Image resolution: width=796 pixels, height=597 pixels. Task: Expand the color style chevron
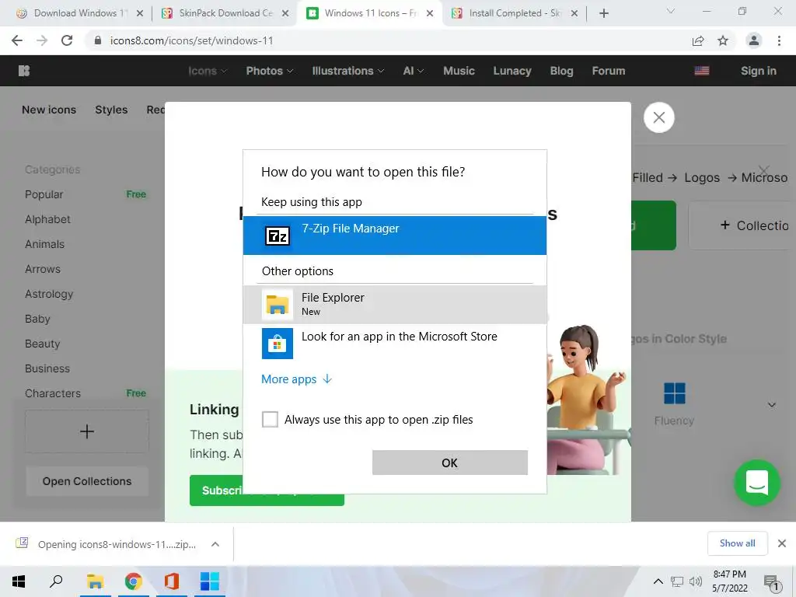[x=772, y=404]
